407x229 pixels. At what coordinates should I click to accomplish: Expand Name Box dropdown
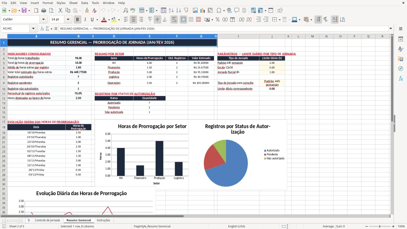click(x=33, y=28)
